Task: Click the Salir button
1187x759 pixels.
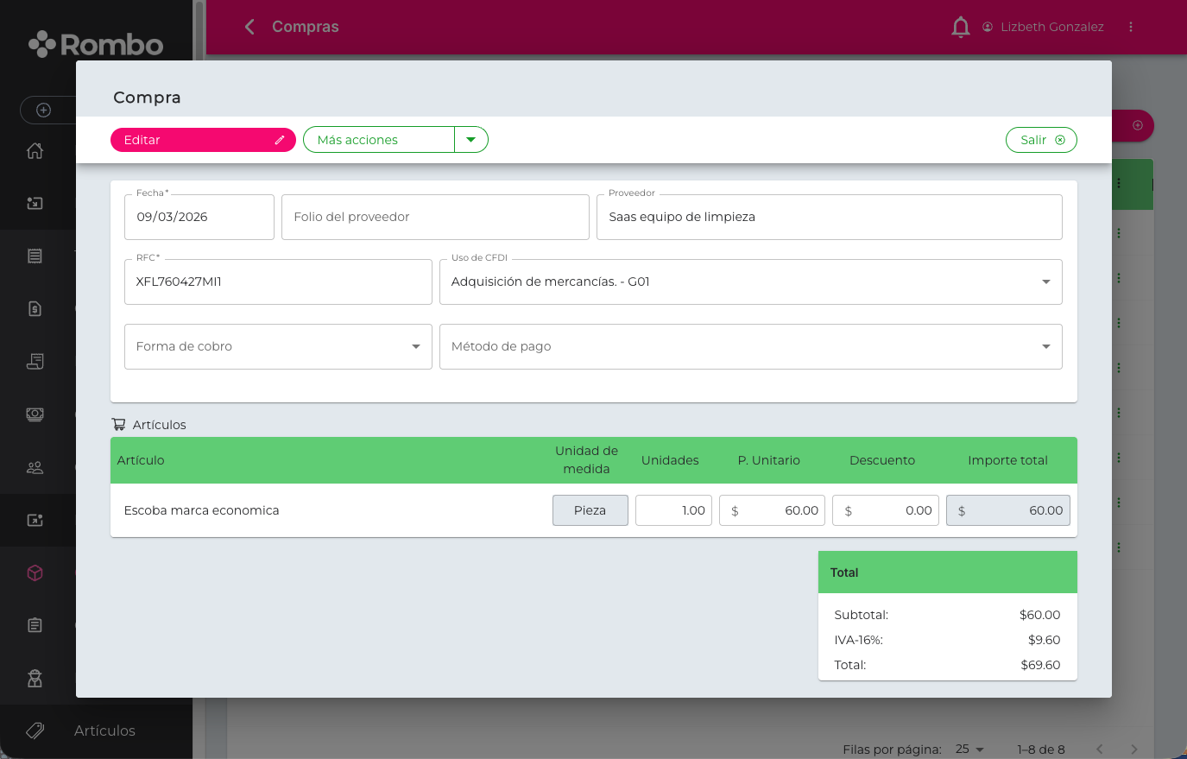Action: tap(1040, 140)
